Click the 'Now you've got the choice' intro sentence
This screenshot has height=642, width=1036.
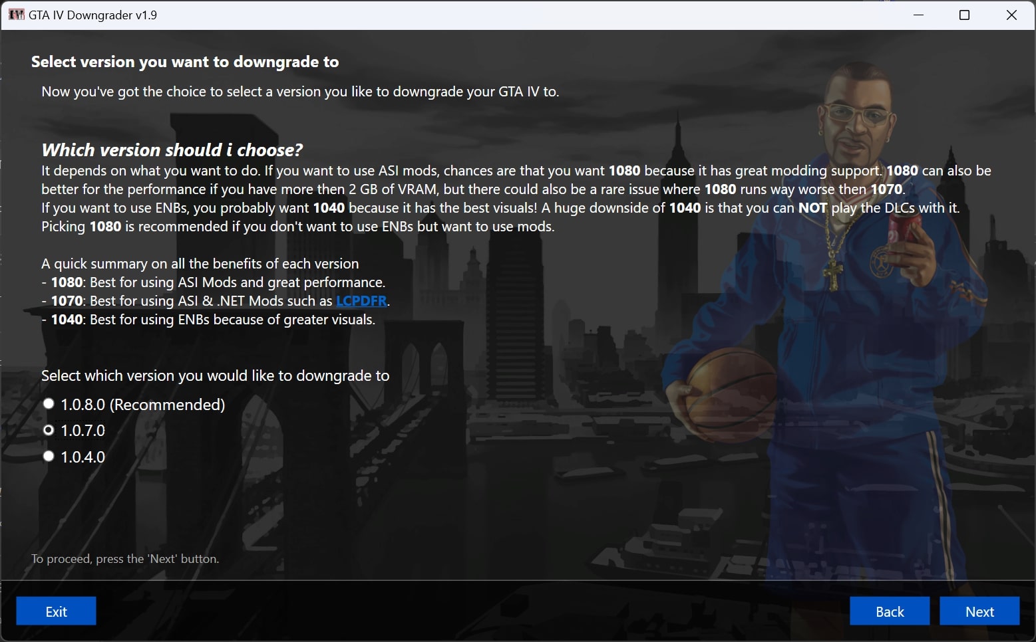(300, 92)
